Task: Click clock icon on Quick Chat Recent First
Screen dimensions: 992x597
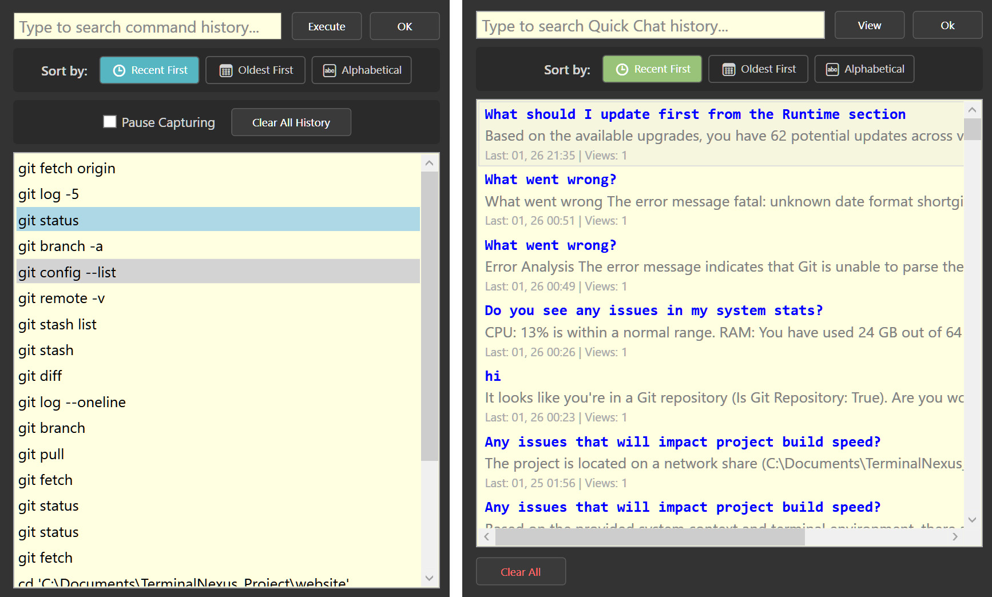Action: coord(622,69)
